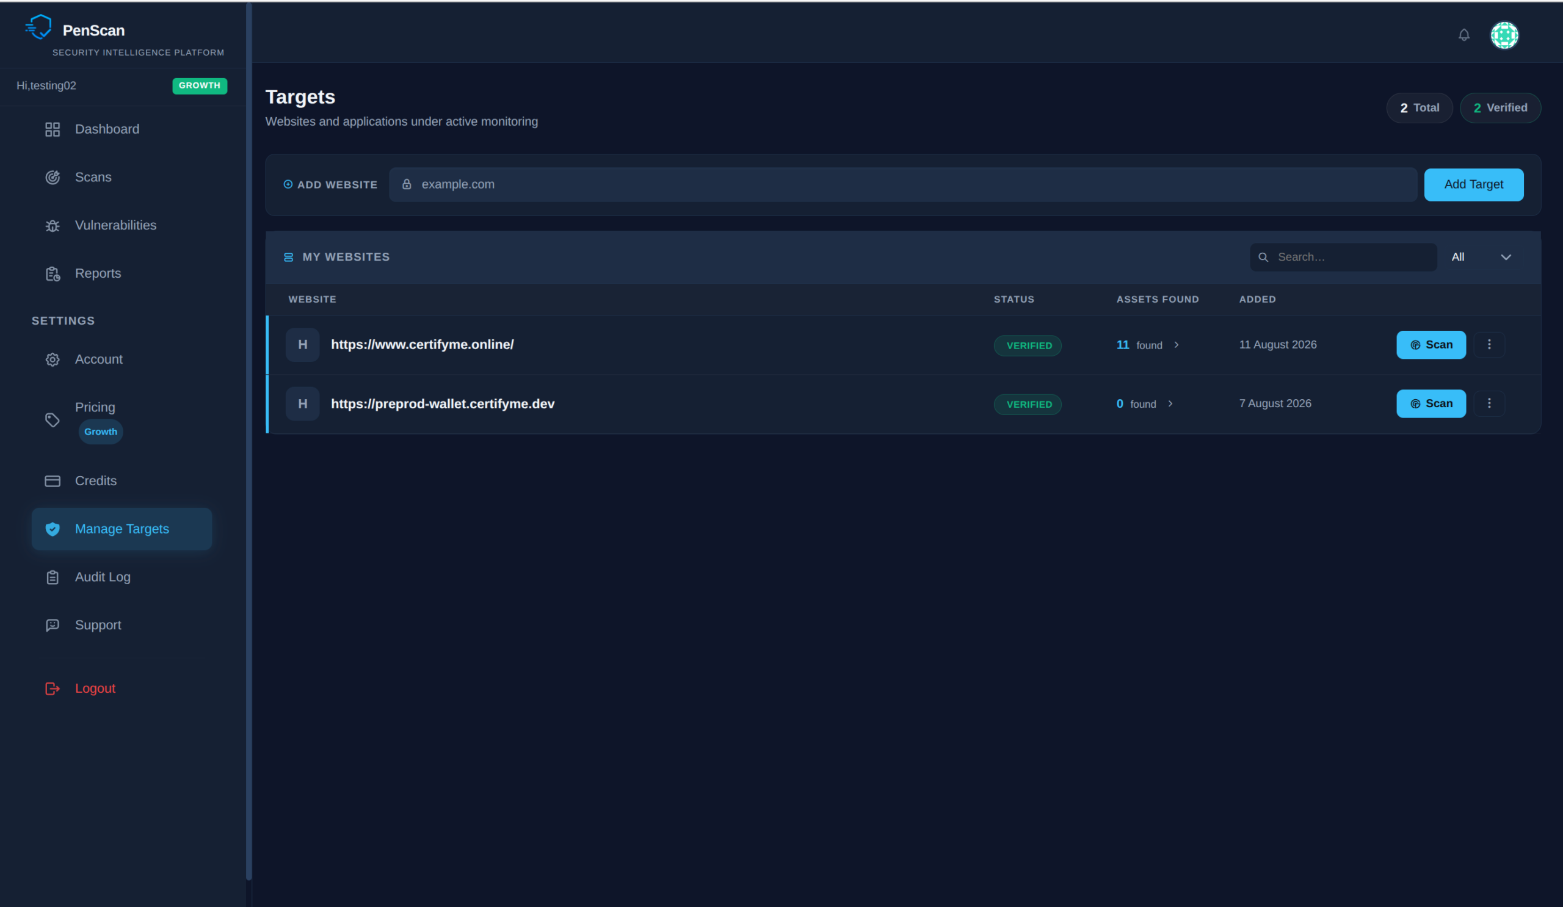Click the Vulnerabilities bug icon
This screenshot has width=1563, height=907.
(53, 226)
